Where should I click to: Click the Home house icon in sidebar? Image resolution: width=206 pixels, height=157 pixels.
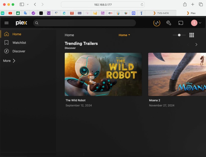point(6,34)
